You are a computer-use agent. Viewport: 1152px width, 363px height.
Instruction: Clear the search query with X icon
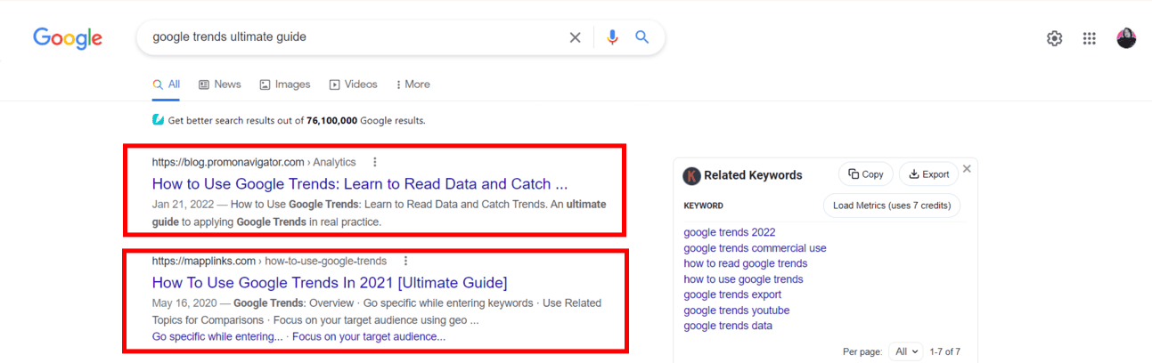pyautogui.click(x=576, y=37)
